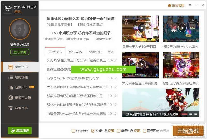Select 辅助功能 in the sidebar
This screenshot has height=139, width=207.
(x=20, y=77)
